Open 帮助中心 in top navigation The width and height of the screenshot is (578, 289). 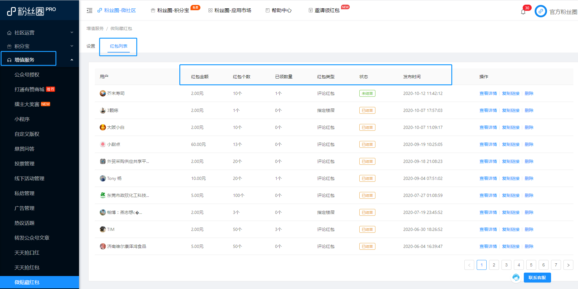click(x=278, y=11)
